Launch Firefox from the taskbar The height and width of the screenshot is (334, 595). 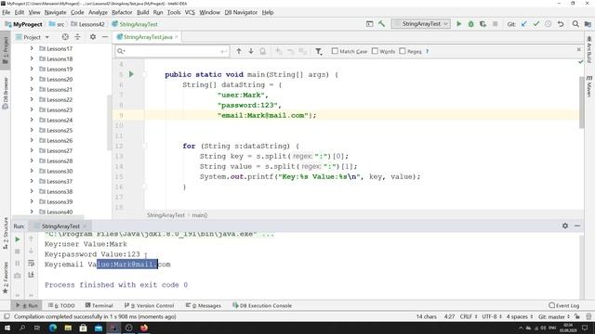click(144, 328)
